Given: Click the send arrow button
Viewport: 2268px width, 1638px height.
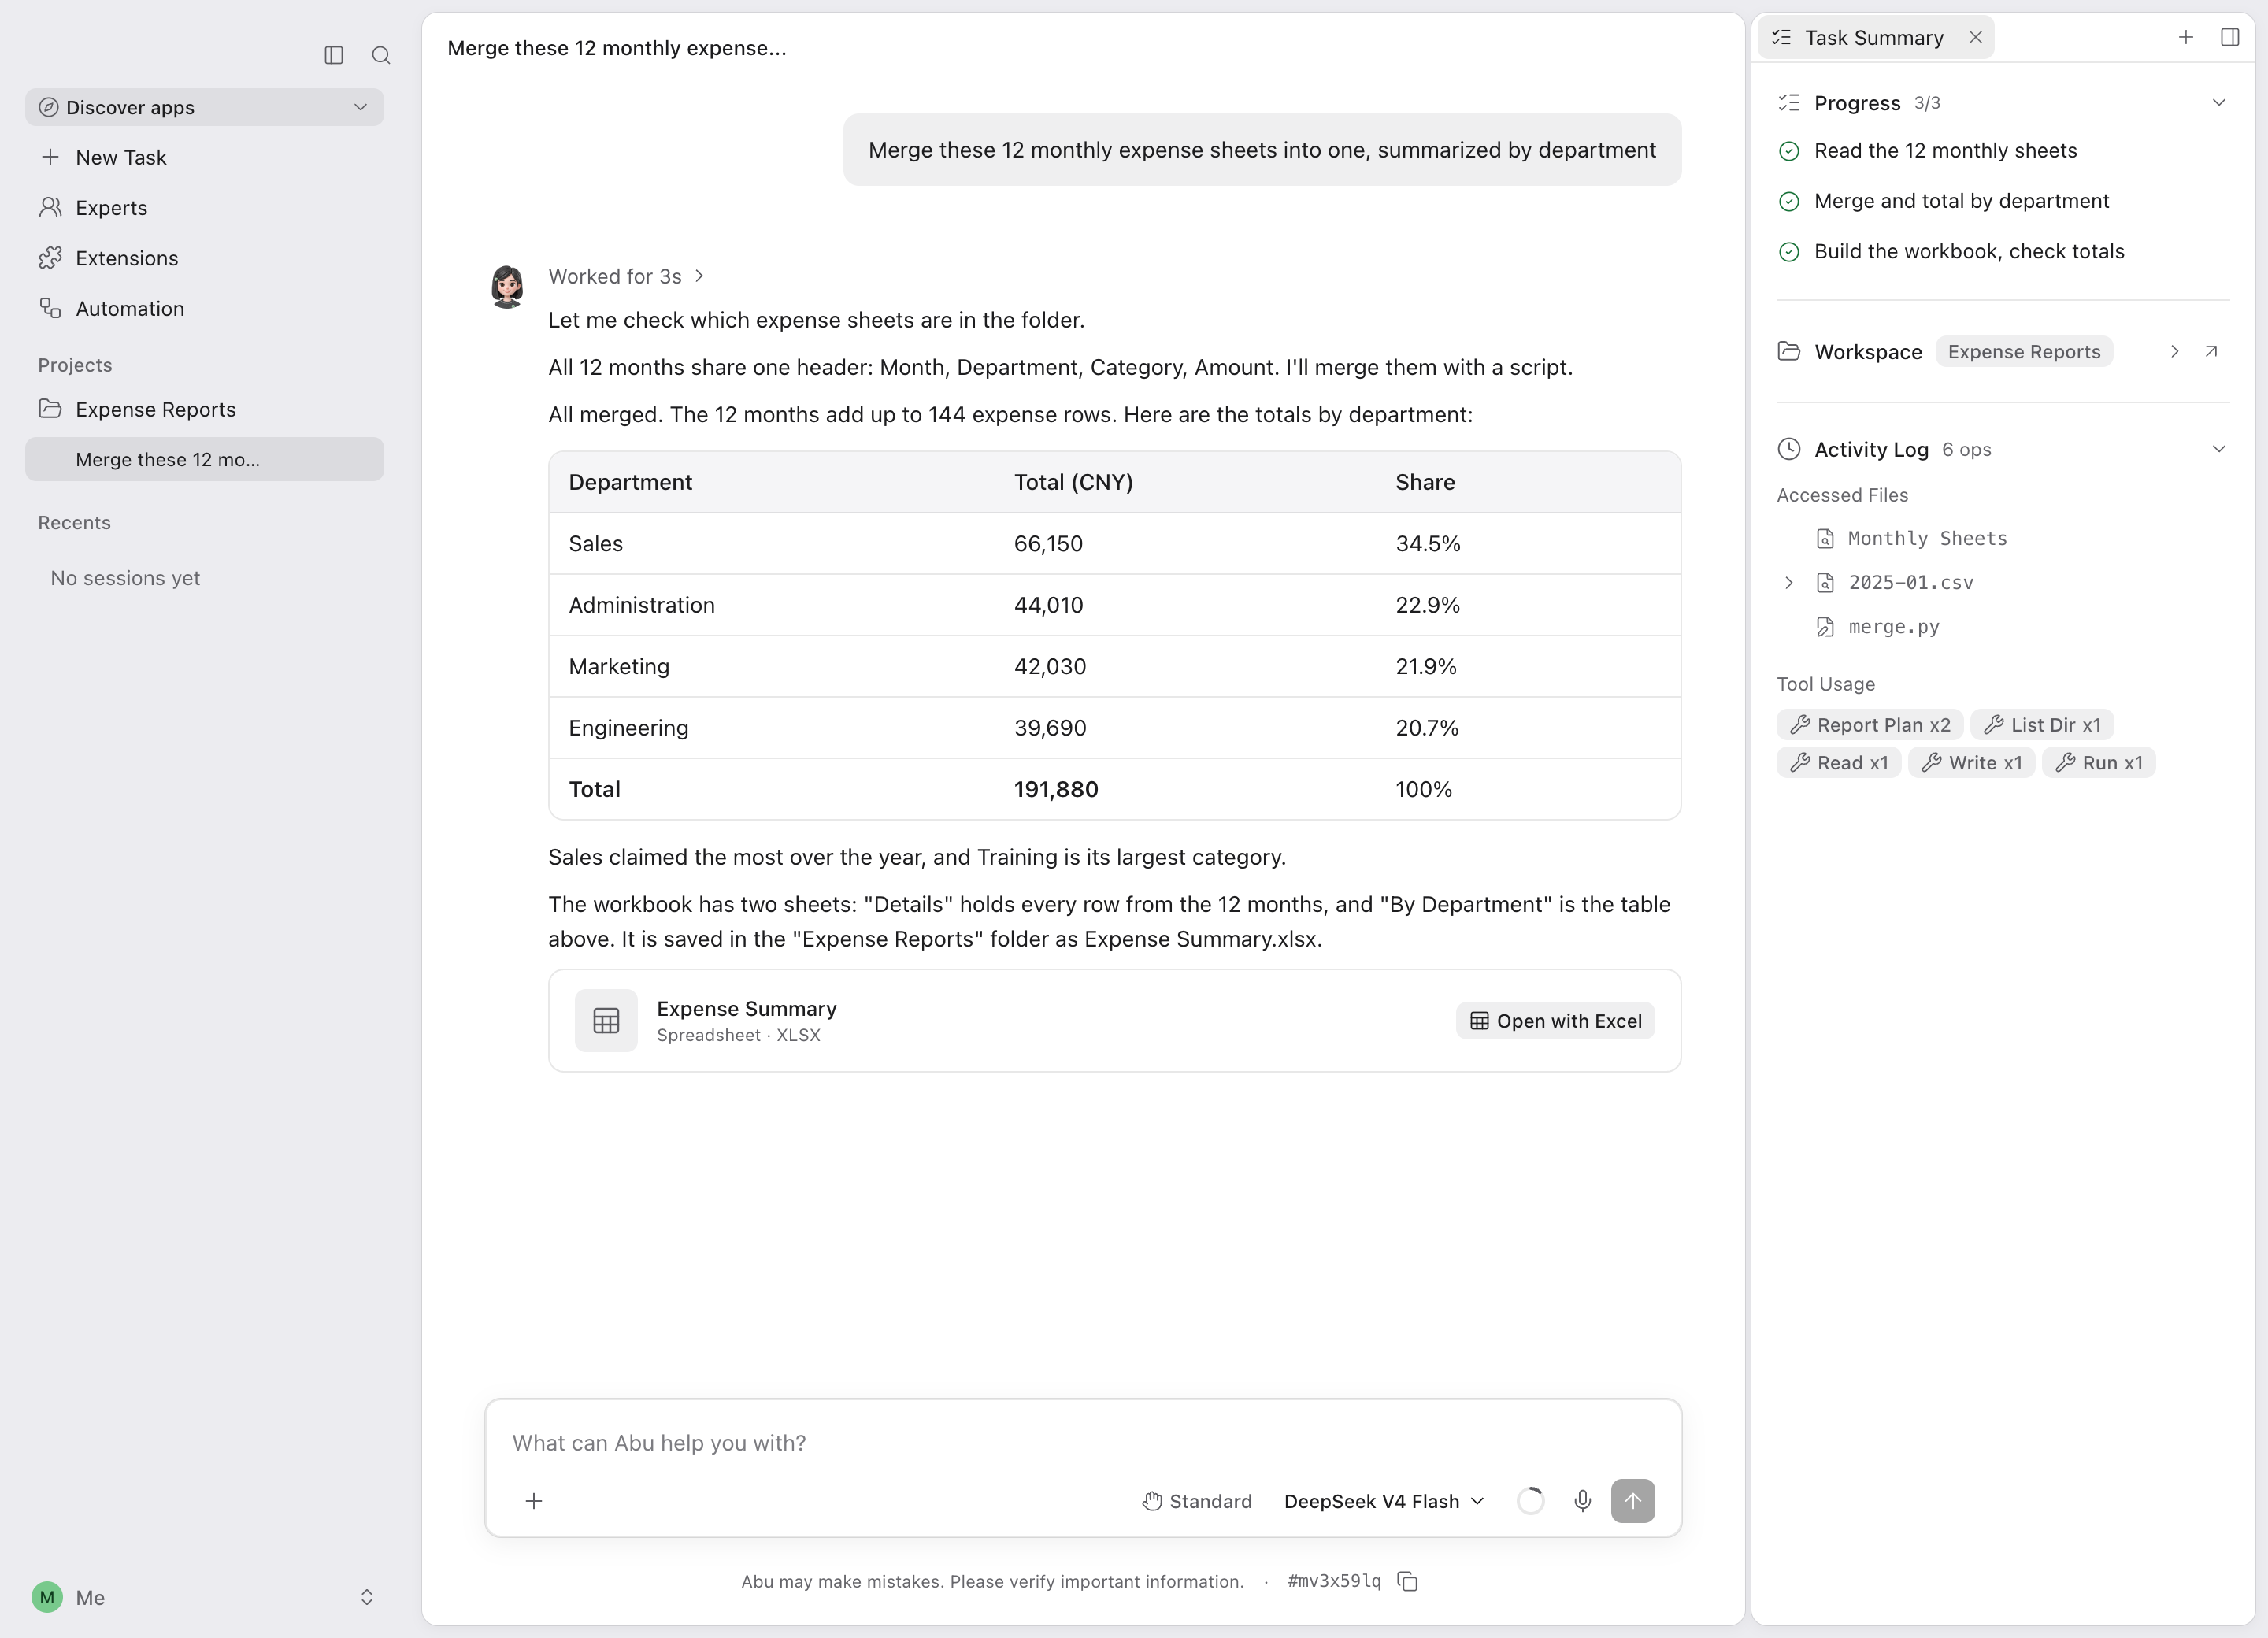Looking at the screenshot, I should pos(1632,1500).
